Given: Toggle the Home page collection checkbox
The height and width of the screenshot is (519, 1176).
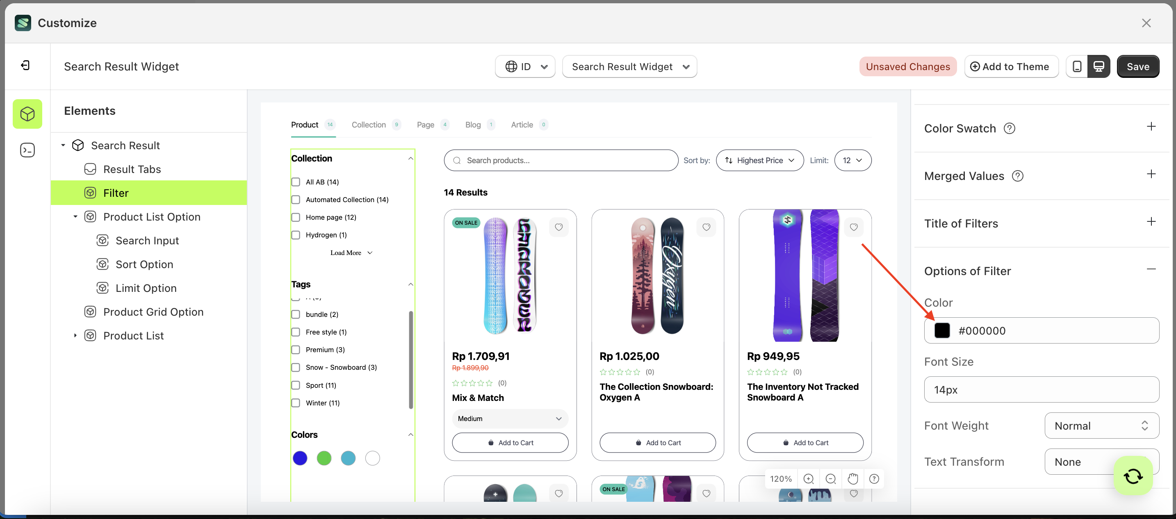Looking at the screenshot, I should click(296, 217).
